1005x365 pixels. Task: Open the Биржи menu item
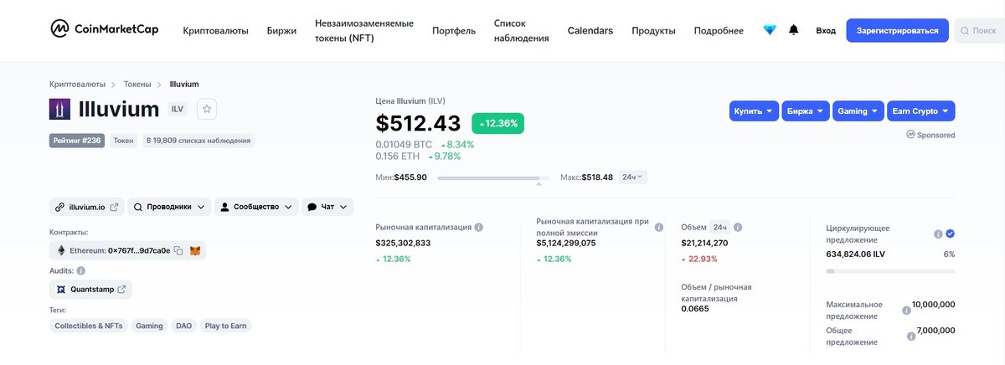(281, 31)
